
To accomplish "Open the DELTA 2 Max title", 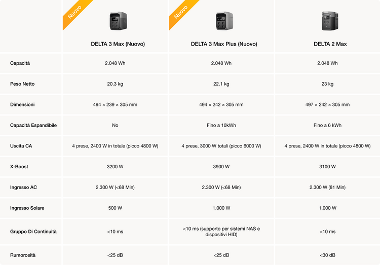I will (x=330, y=44).
